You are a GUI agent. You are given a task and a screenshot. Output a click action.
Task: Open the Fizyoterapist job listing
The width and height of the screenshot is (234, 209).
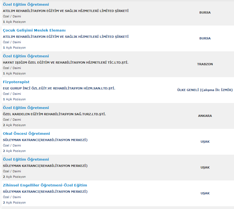[16, 82]
